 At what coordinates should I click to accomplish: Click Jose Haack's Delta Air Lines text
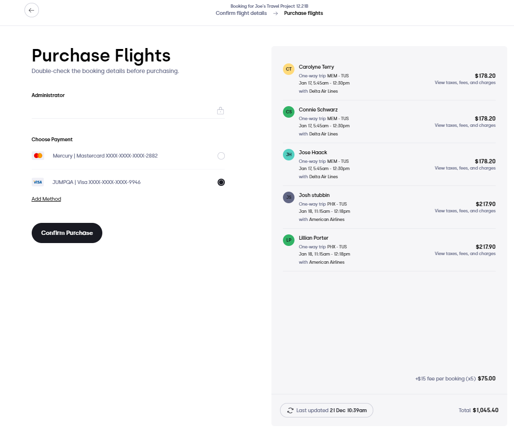pos(323,177)
